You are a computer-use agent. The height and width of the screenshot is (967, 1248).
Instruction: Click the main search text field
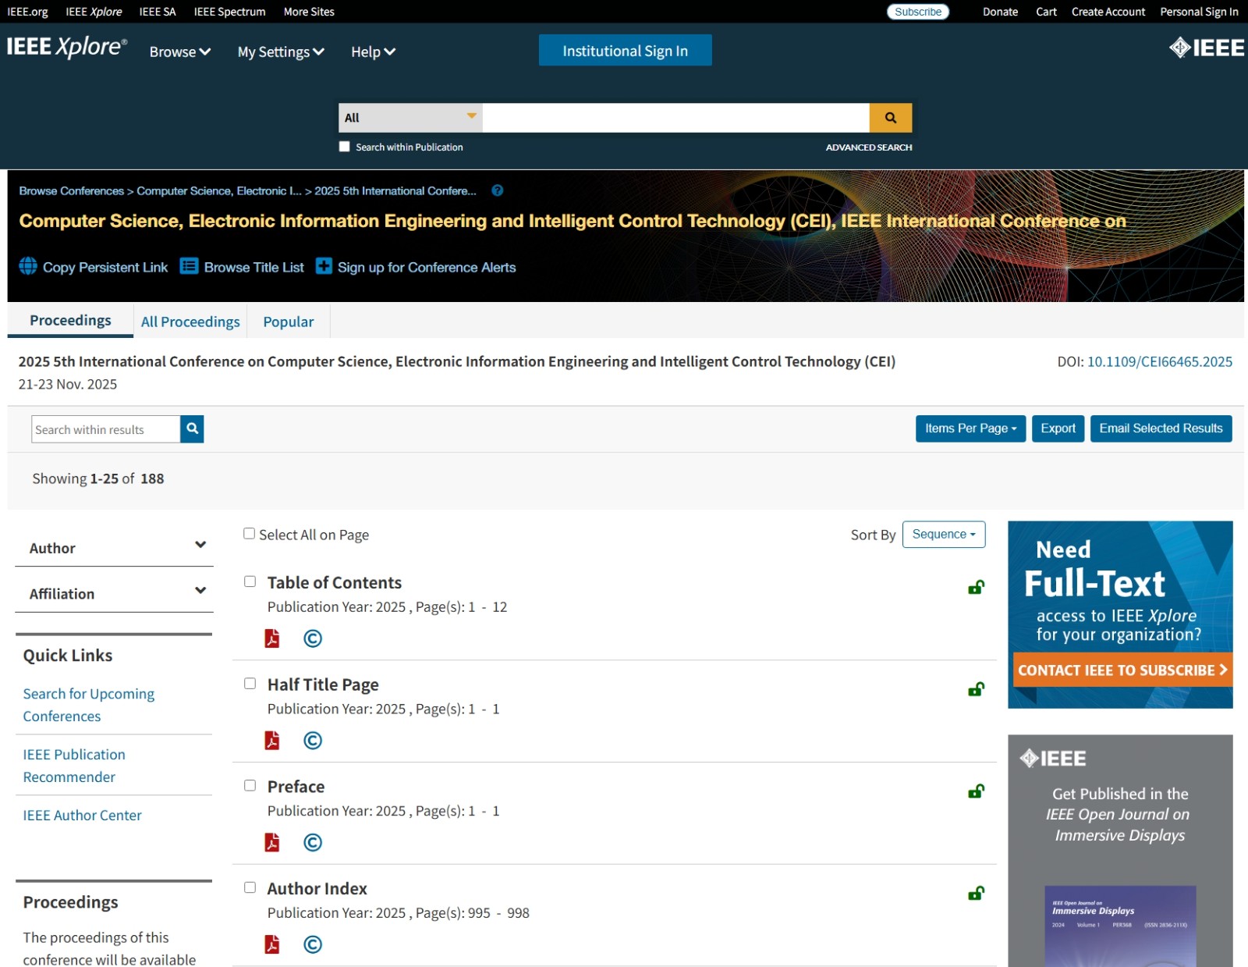click(675, 118)
